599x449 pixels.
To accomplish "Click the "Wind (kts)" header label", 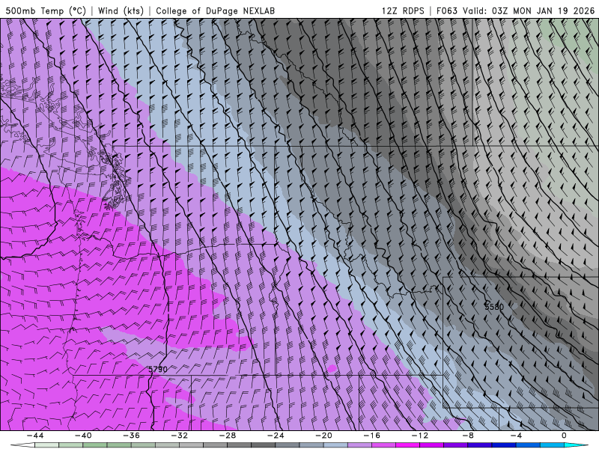I will 121,10.
